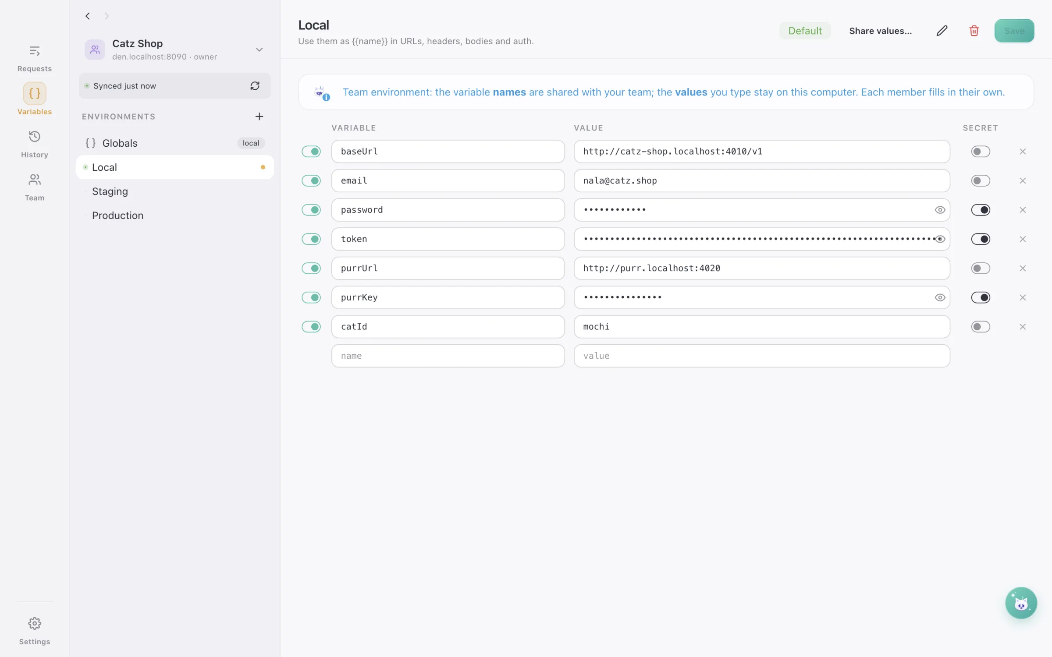Click the catId variable name field
1052x657 pixels.
[x=448, y=327]
